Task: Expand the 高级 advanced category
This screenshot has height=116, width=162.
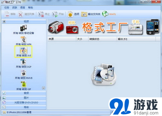Action: [24, 107]
